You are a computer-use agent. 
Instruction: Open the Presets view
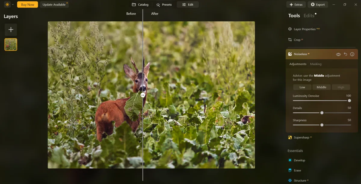click(164, 4)
